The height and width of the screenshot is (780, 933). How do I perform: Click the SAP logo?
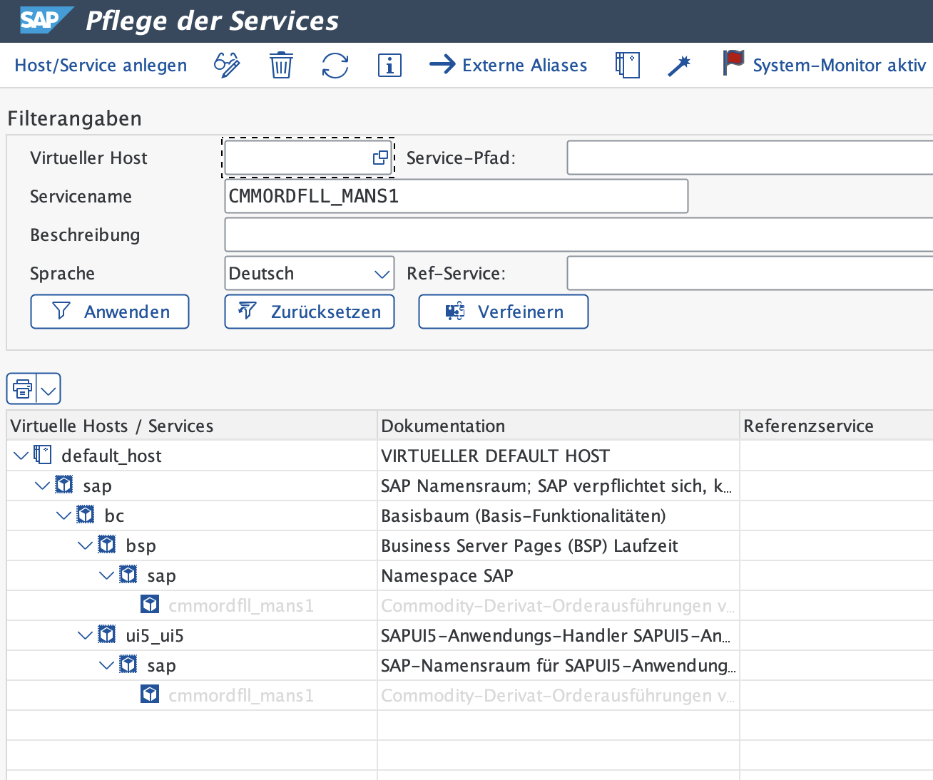pyautogui.click(x=46, y=21)
